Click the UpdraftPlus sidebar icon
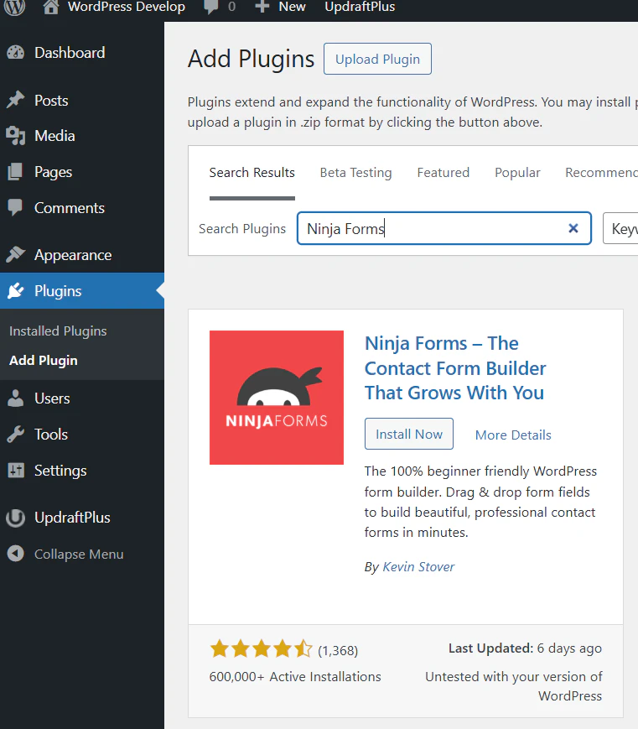Image resolution: width=638 pixels, height=729 pixels. click(16, 518)
